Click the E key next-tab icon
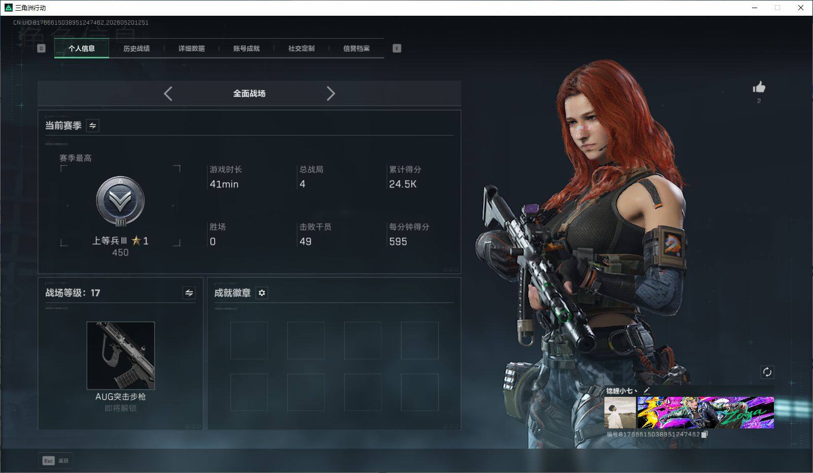 click(397, 48)
